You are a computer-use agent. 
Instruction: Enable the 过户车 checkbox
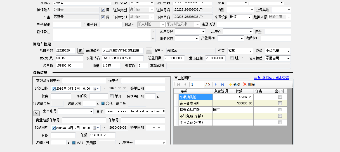(x=232, y=58)
